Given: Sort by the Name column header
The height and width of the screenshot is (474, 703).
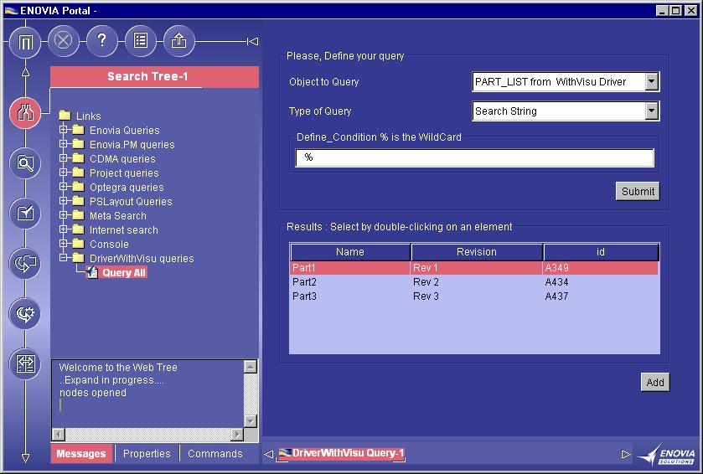Looking at the screenshot, I should (350, 252).
